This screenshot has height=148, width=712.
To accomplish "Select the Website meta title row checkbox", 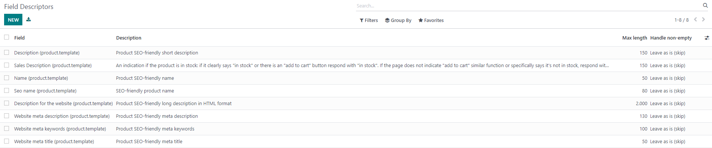I will pyautogui.click(x=7, y=141).
